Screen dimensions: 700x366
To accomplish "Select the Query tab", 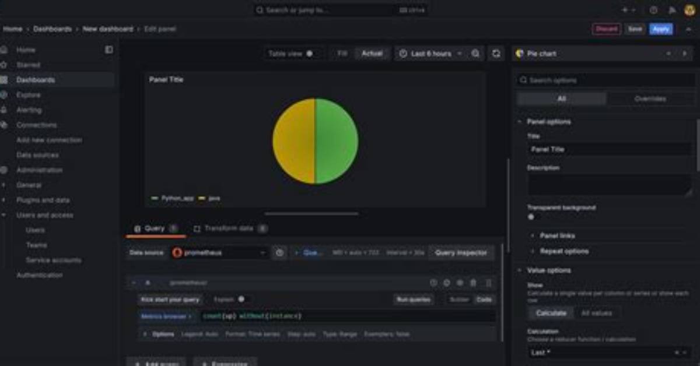I will click(x=156, y=229).
